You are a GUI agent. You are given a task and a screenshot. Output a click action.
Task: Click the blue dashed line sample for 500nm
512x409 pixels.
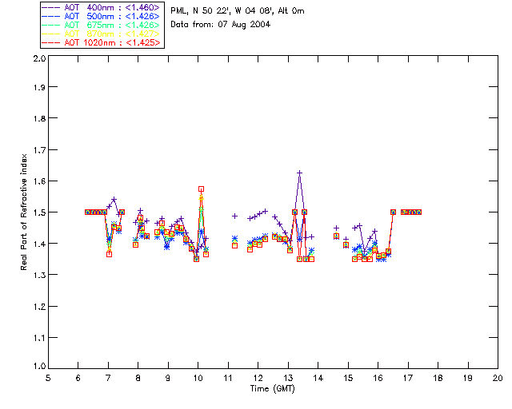point(51,16)
